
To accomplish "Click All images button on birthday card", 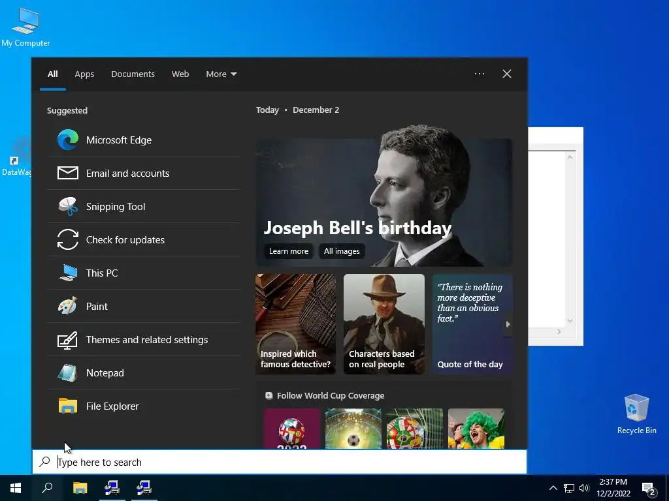I will pyautogui.click(x=342, y=251).
